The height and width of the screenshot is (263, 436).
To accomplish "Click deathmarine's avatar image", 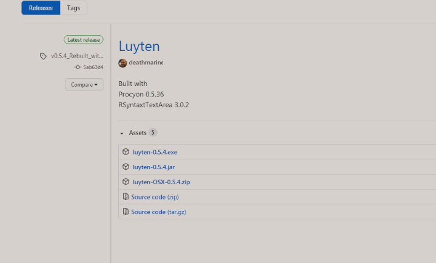I will (x=122, y=63).
